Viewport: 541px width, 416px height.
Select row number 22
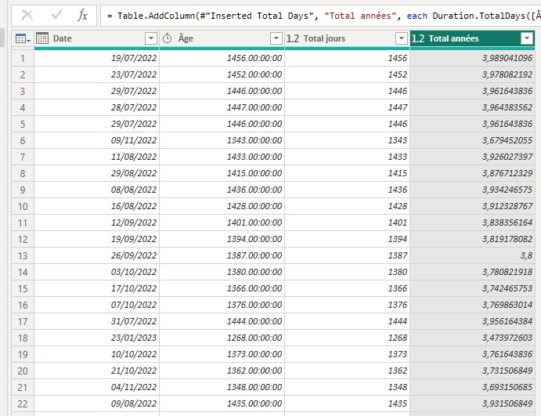click(23, 404)
